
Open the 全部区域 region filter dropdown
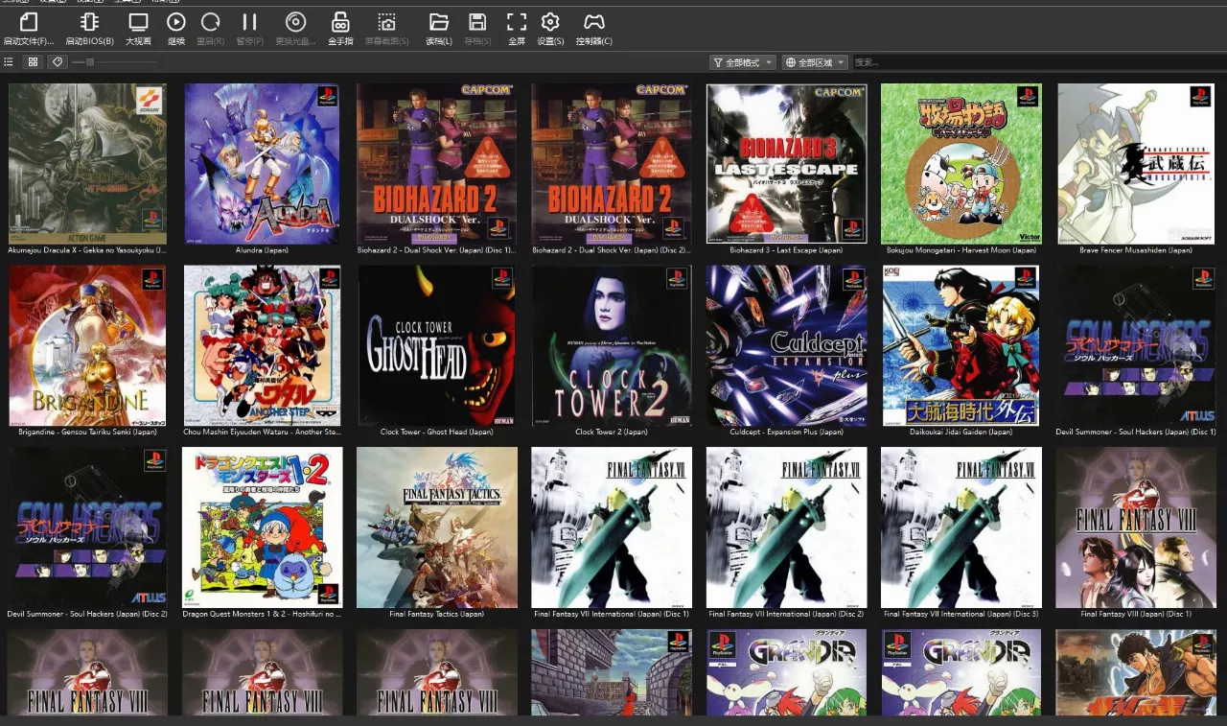click(x=815, y=62)
